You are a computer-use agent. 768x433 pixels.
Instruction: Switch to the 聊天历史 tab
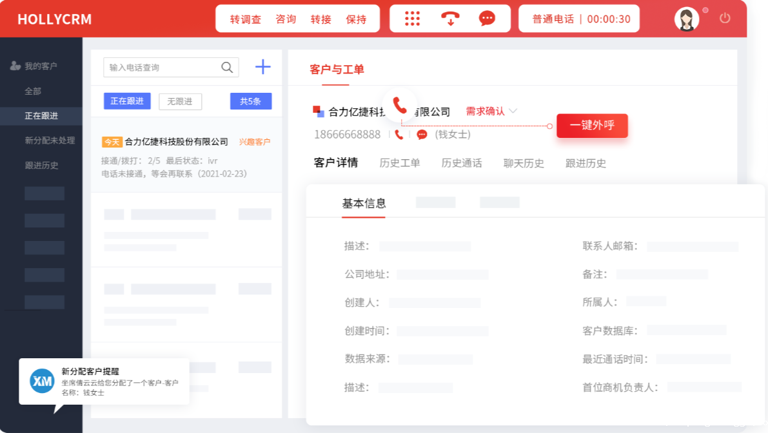tap(524, 163)
